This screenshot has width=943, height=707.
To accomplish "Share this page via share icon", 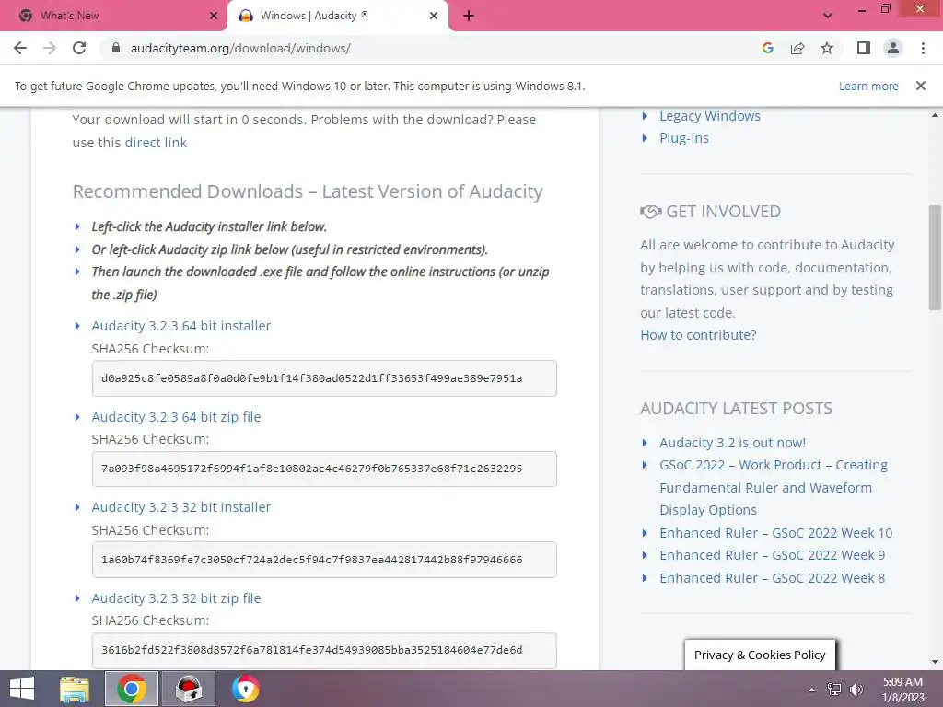I will click(797, 48).
